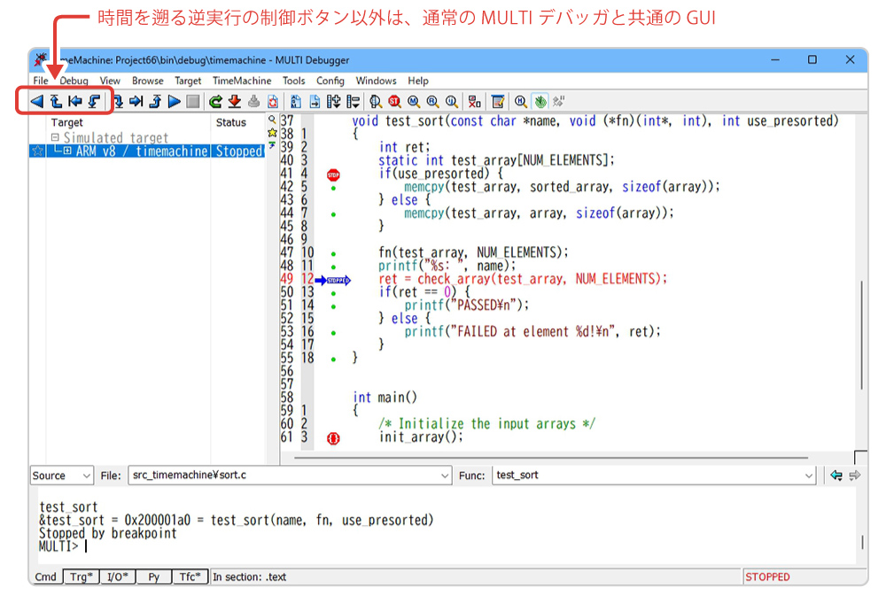Click the grayed-out satellite icon

click(559, 102)
